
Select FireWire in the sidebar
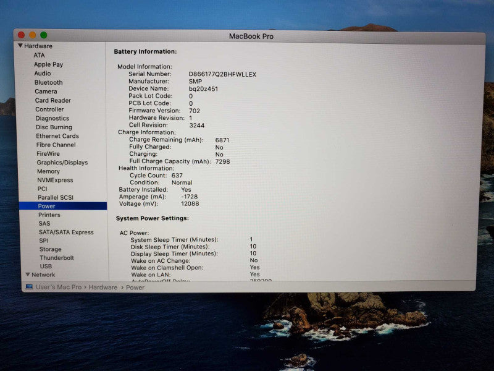(48, 153)
